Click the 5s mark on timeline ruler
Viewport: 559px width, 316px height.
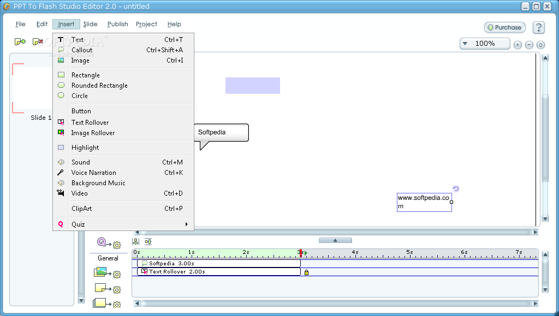click(x=409, y=252)
